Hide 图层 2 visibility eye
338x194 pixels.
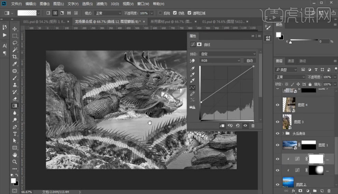pyautogui.click(x=278, y=184)
